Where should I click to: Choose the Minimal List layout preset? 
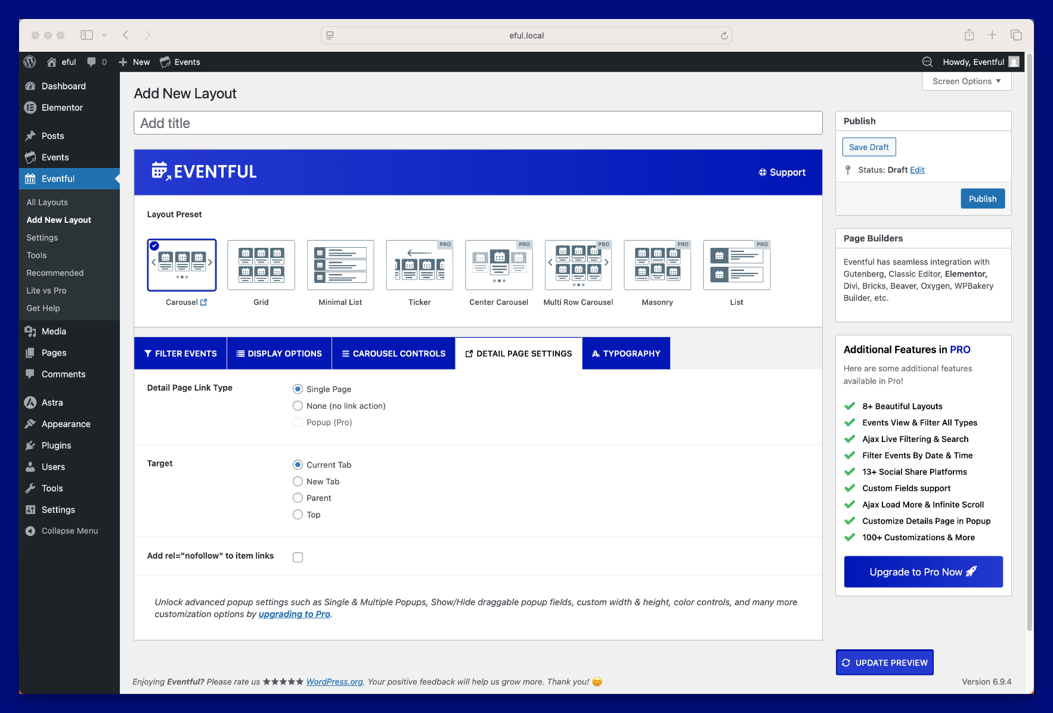pyautogui.click(x=340, y=265)
